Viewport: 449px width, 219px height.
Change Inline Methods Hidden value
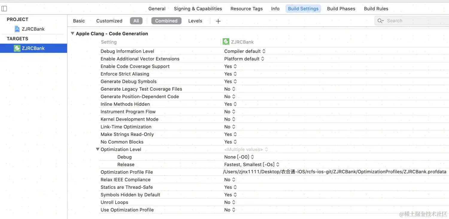pos(230,104)
